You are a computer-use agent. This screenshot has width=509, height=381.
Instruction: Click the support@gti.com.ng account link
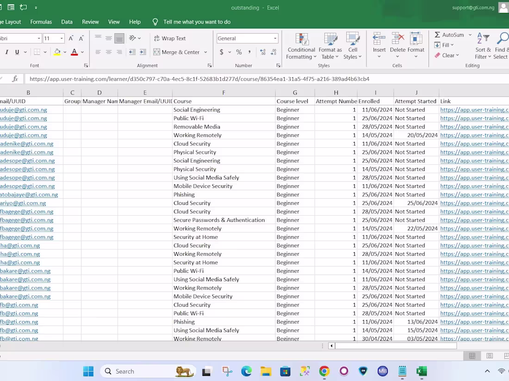[473, 7]
